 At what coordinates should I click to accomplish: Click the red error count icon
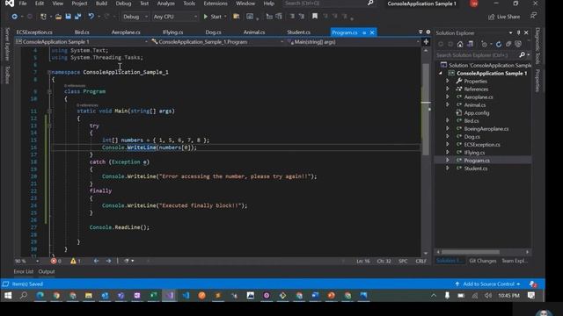(54, 261)
